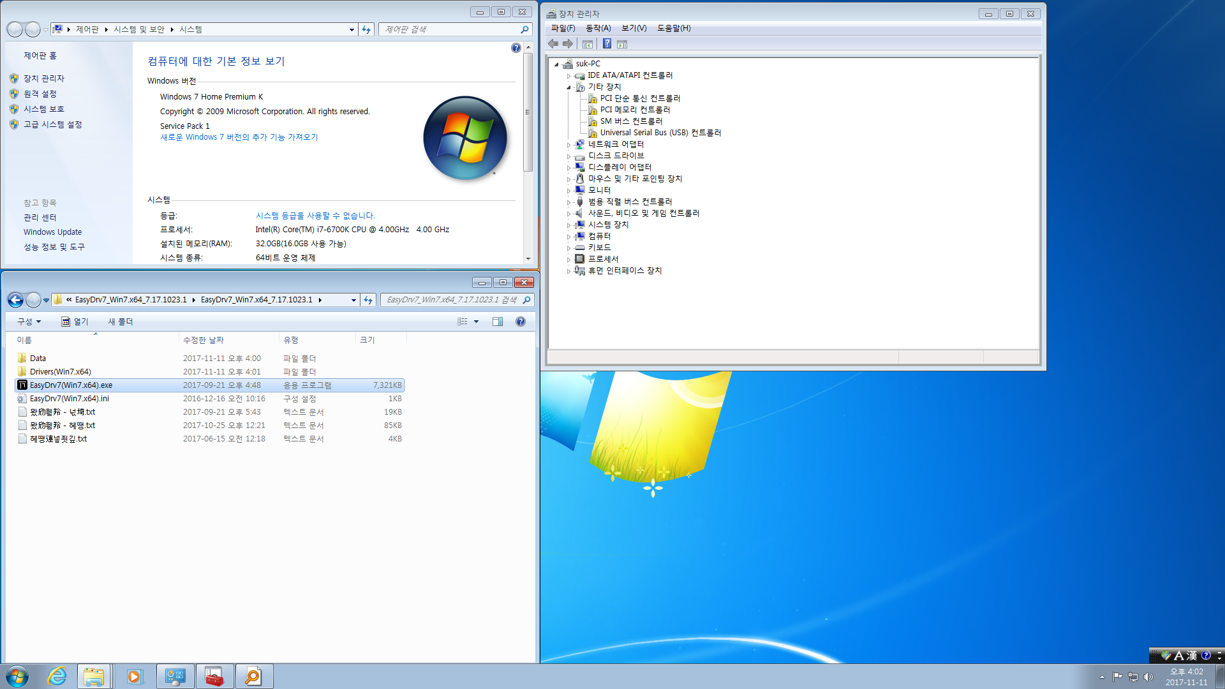The width and height of the screenshot is (1225, 689).
Task: Open the Windows Start button
Action: click(x=17, y=676)
